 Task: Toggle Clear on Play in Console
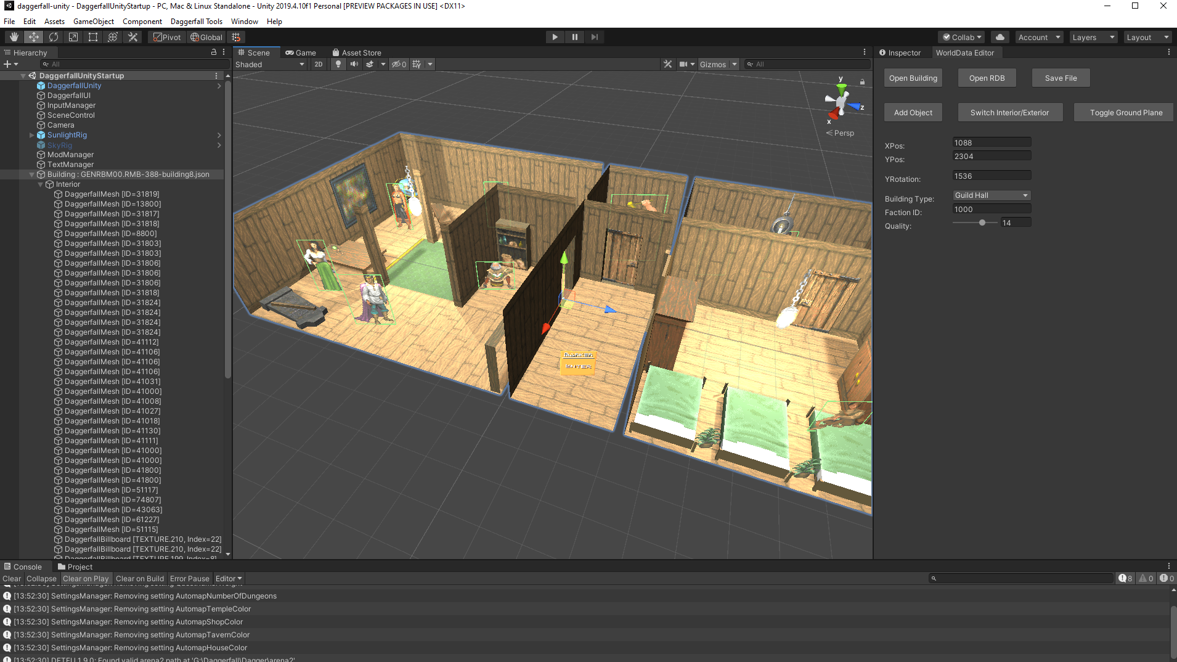tap(86, 578)
